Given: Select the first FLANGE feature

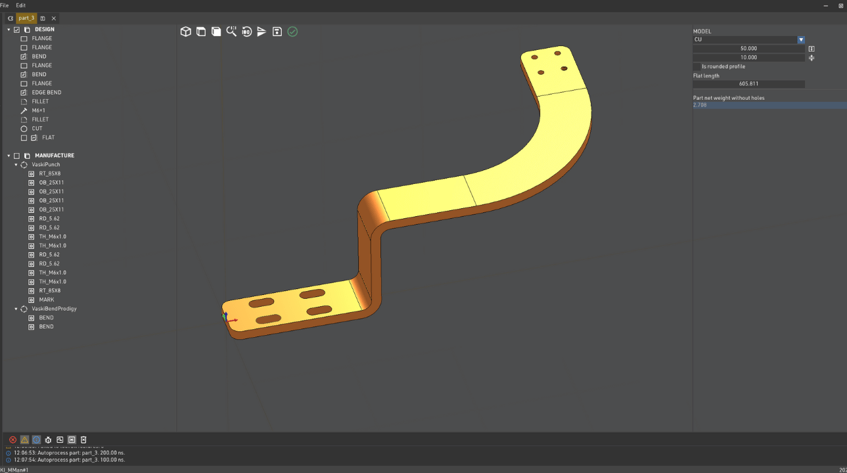Looking at the screenshot, I should point(42,39).
